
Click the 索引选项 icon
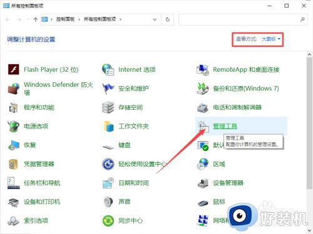coord(14,221)
